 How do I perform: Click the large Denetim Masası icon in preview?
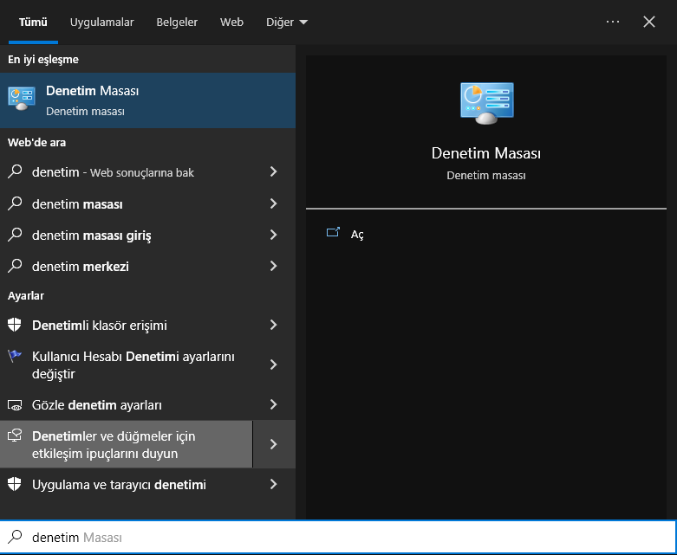tap(486, 104)
